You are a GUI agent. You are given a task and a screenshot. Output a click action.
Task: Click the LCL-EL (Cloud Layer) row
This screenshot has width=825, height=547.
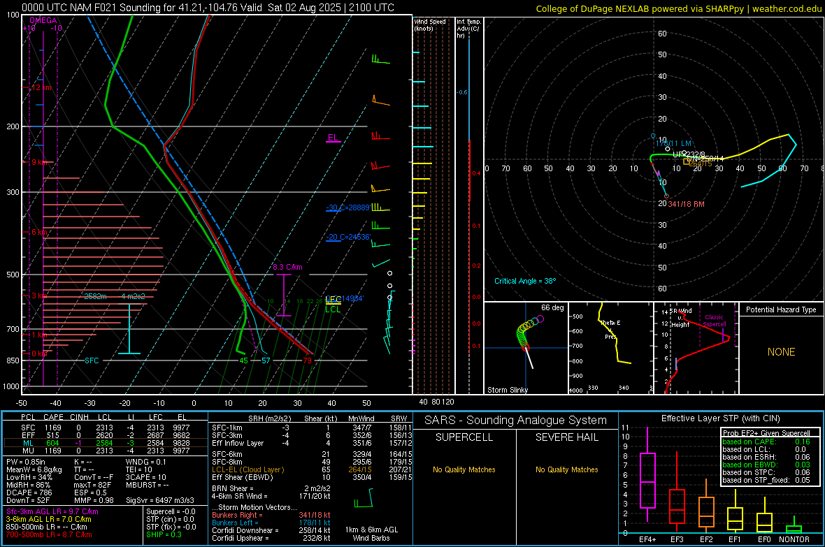tap(312, 469)
